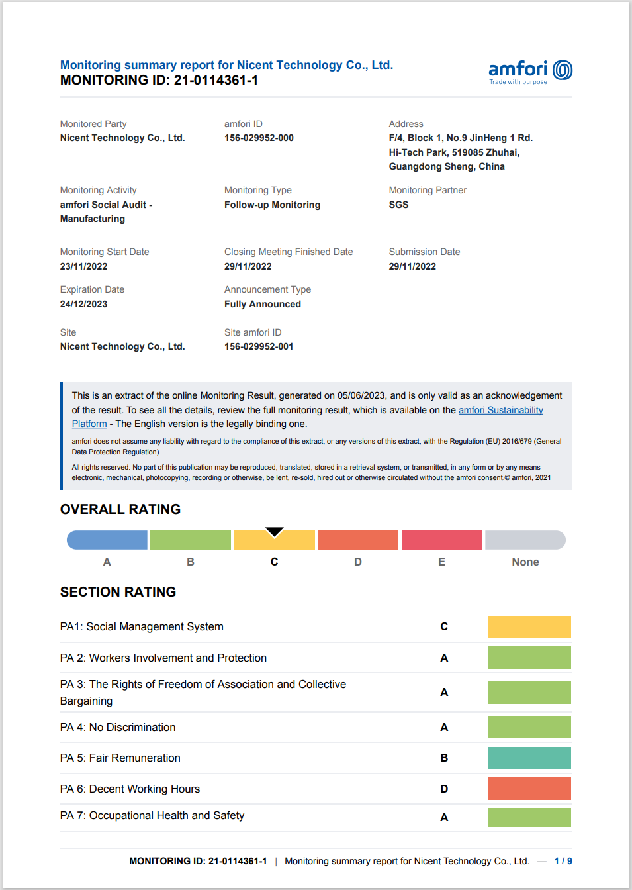Image resolution: width=632 pixels, height=890 pixels.
Task: Click the yellow C rating bar segment
Action: 275,542
